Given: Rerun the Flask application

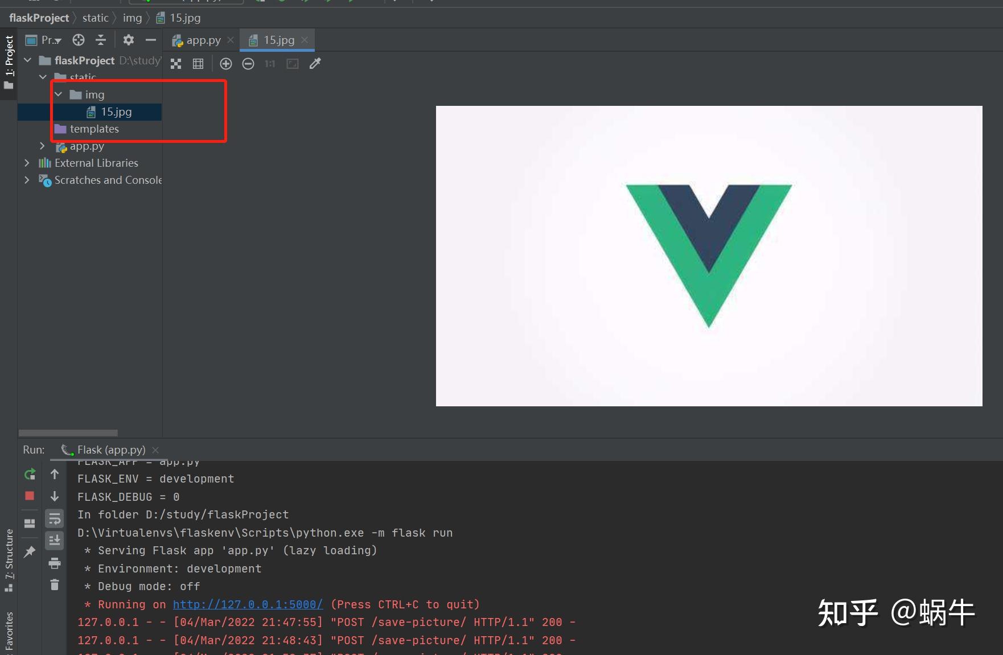Looking at the screenshot, I should click(x=30, y=474).
